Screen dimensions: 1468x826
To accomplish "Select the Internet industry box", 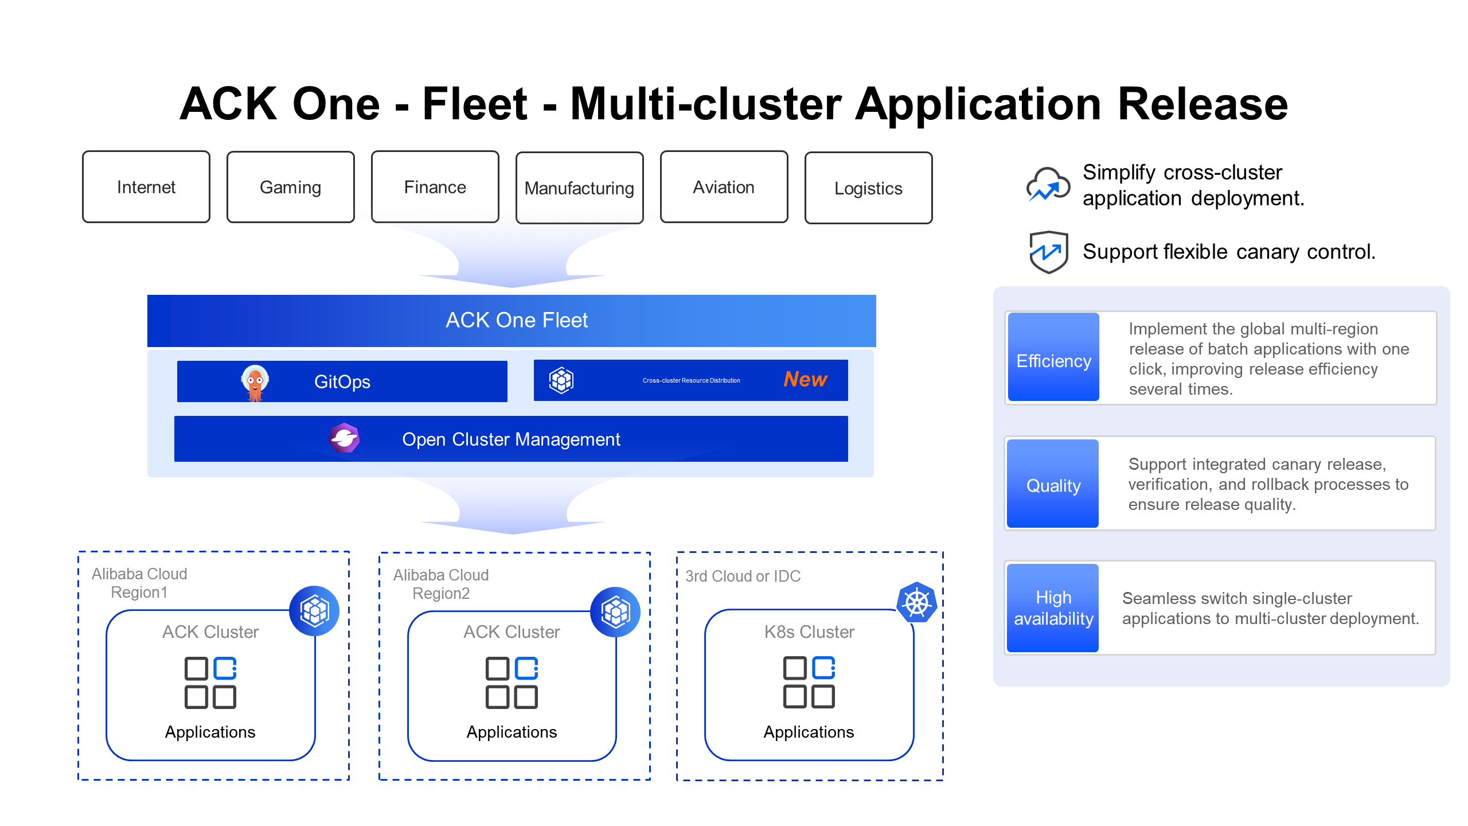I will (146, 187).
